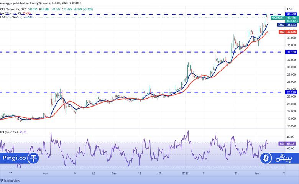This screenshot has width=299, height=184.
Task: Click the 9 date label on time axis
Action: click(204, 173)
